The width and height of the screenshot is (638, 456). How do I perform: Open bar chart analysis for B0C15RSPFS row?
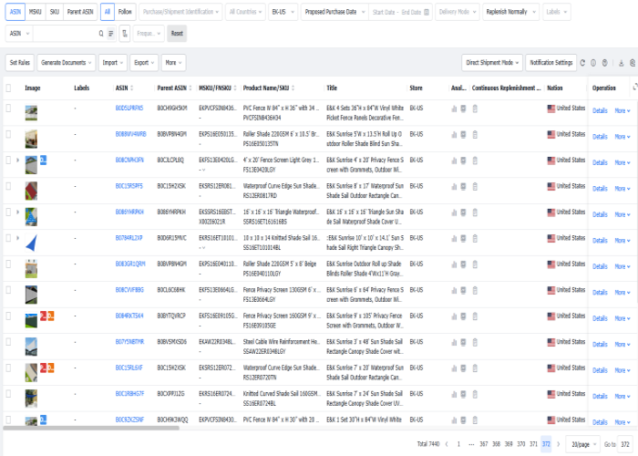coord(454,186)
